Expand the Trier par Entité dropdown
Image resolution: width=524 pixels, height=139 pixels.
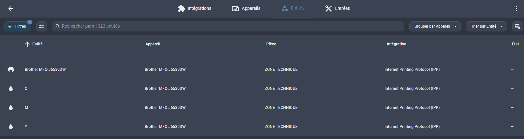(486, 26)
